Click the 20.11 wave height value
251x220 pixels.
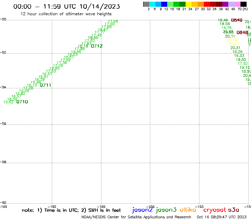tap(230, 36)
